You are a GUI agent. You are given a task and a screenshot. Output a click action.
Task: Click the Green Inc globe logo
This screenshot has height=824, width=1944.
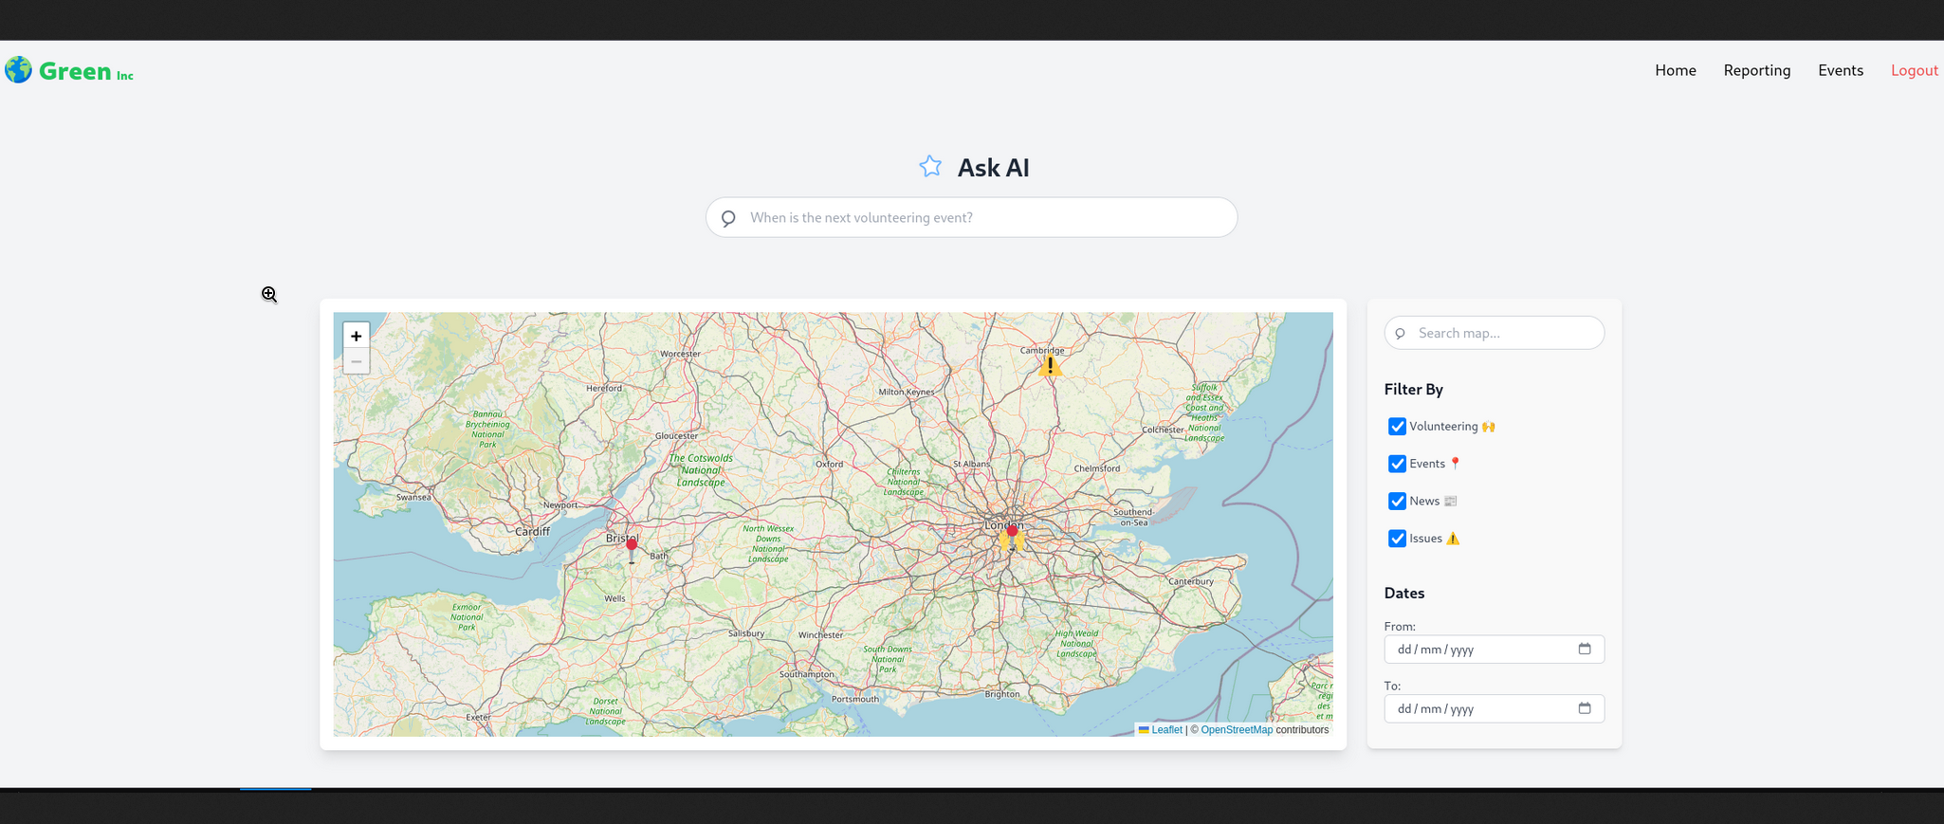tap(19, 70)
